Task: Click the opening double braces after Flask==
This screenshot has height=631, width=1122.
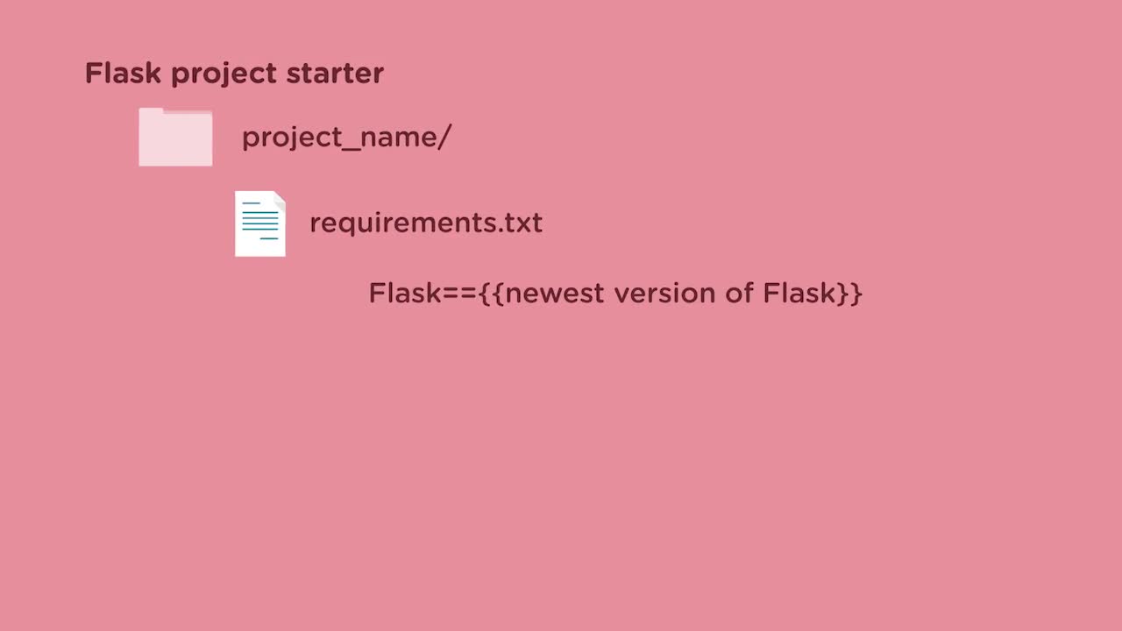Action: click(491, 293)
